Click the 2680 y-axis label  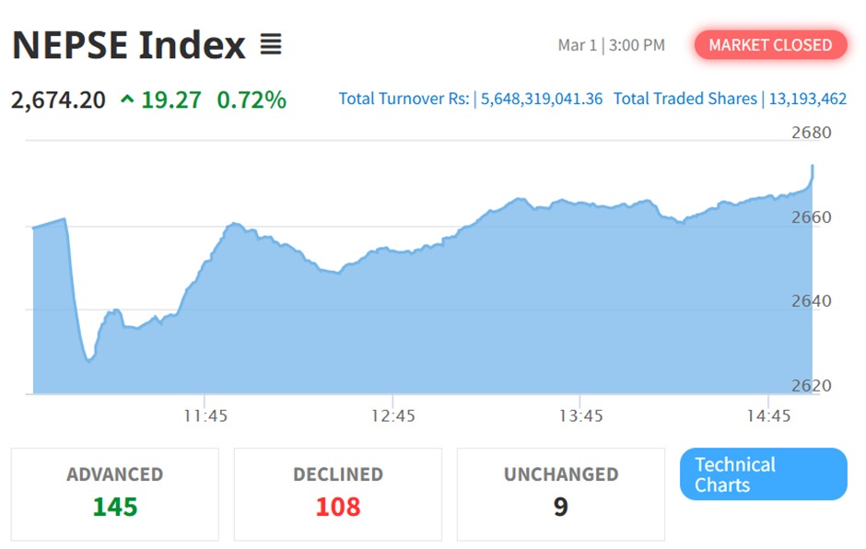pos(811,133)
